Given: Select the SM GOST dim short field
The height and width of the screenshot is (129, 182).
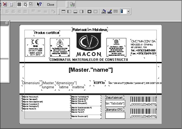Looking at the screenshot, I should [135, 83].
